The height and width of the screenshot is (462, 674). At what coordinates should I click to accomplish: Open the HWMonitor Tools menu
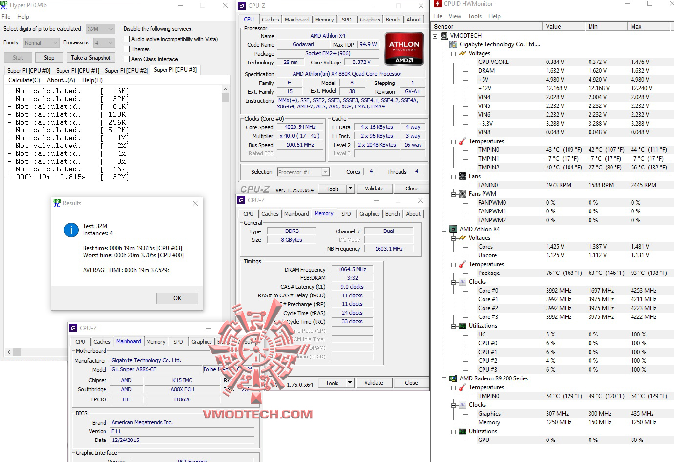click(x=475, y=16)
